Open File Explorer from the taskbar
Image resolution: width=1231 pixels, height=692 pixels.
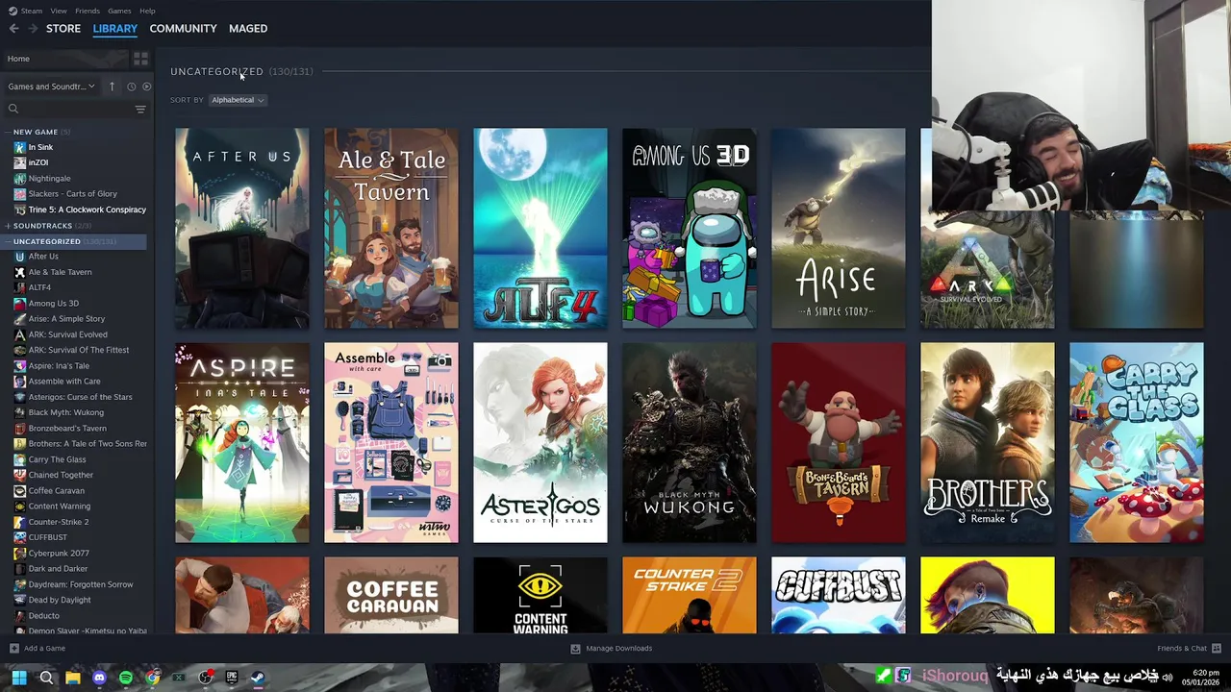click(x=73, y=678)
